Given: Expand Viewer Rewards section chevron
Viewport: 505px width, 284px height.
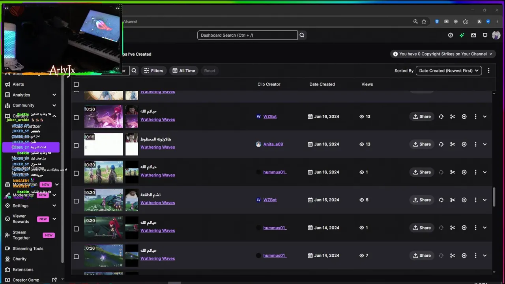Looking at the screenshot, I should [54, 219].
